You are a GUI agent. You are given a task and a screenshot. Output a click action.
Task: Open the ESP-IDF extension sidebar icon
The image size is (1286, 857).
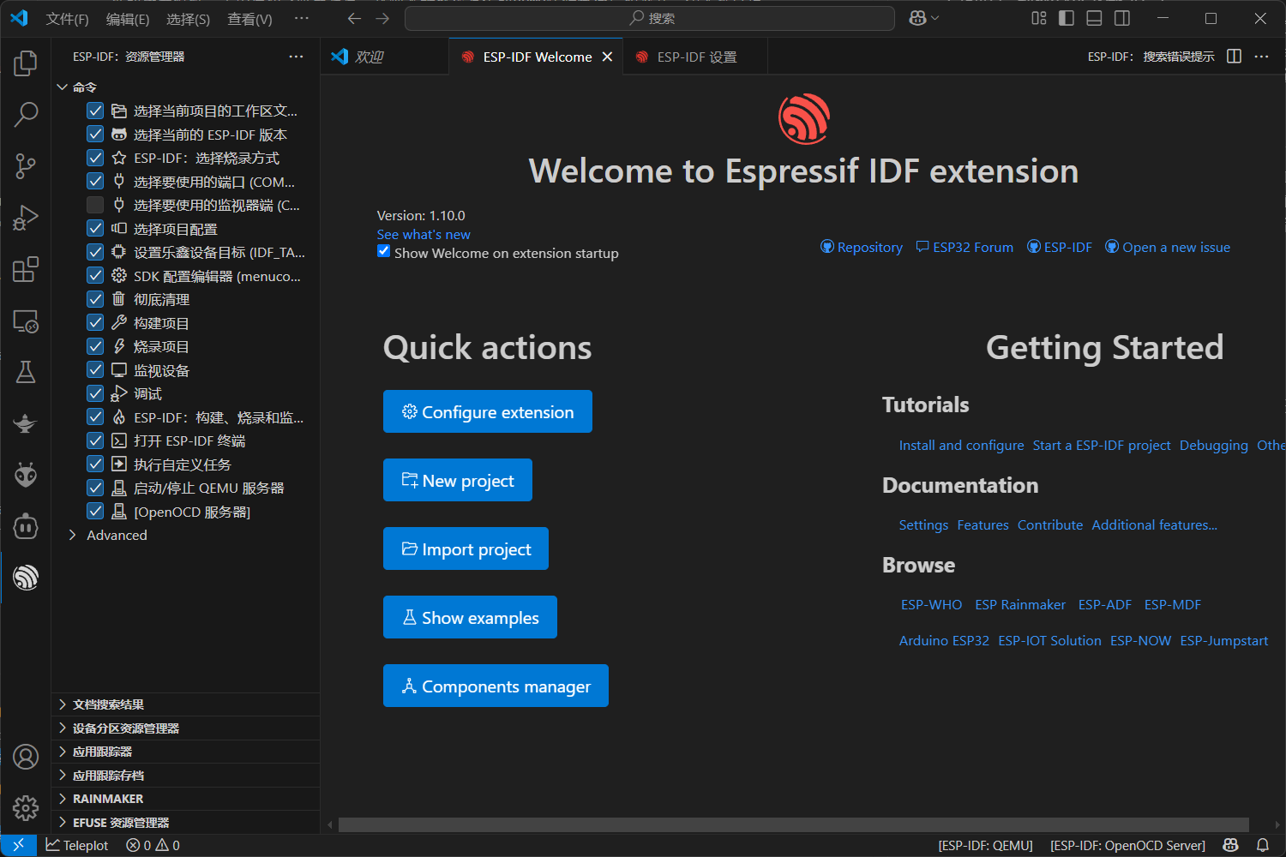pos(25,577)
